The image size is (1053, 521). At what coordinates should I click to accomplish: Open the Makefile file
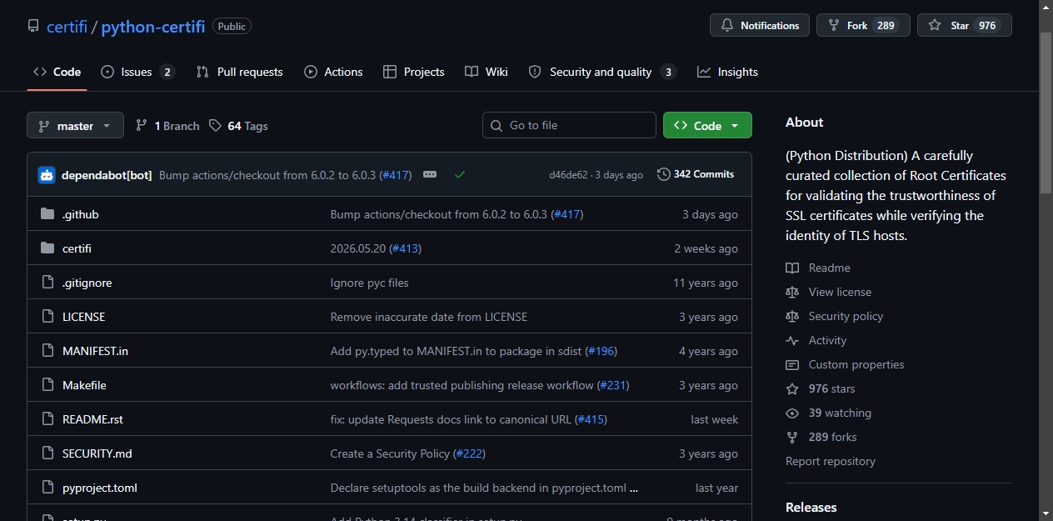(84, 385)
